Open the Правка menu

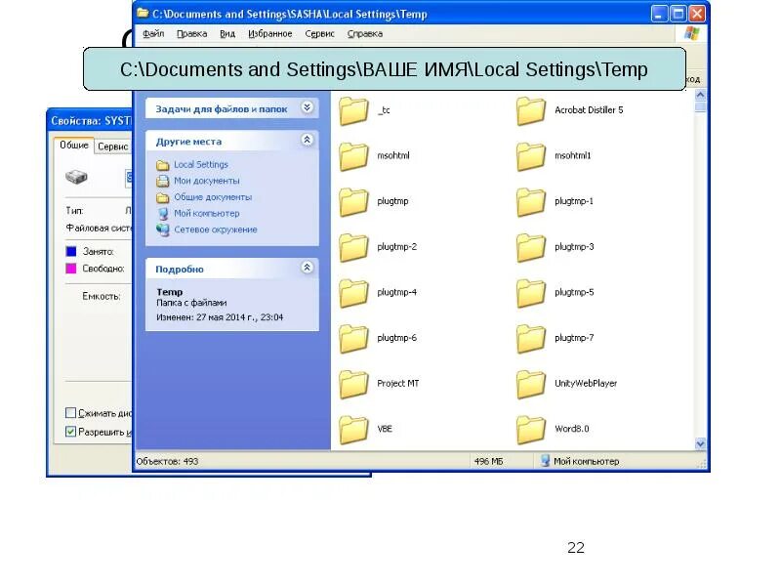click(191, 34)
